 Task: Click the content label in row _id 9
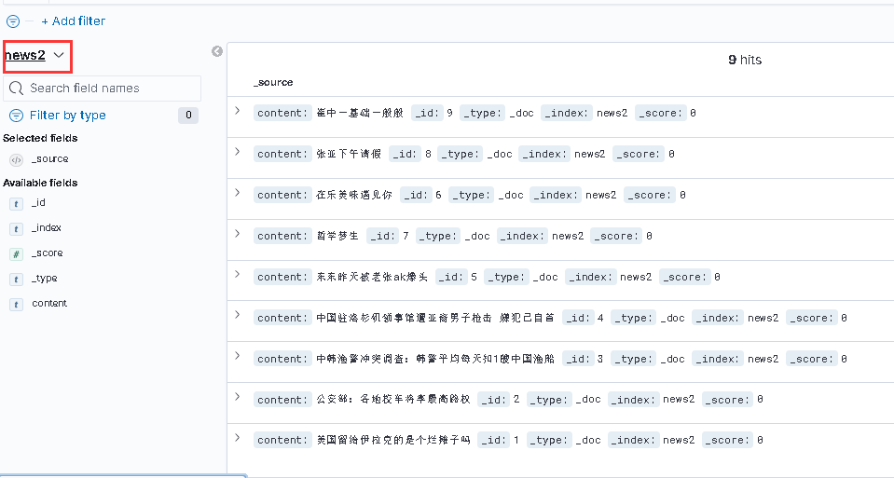(282, 113)
